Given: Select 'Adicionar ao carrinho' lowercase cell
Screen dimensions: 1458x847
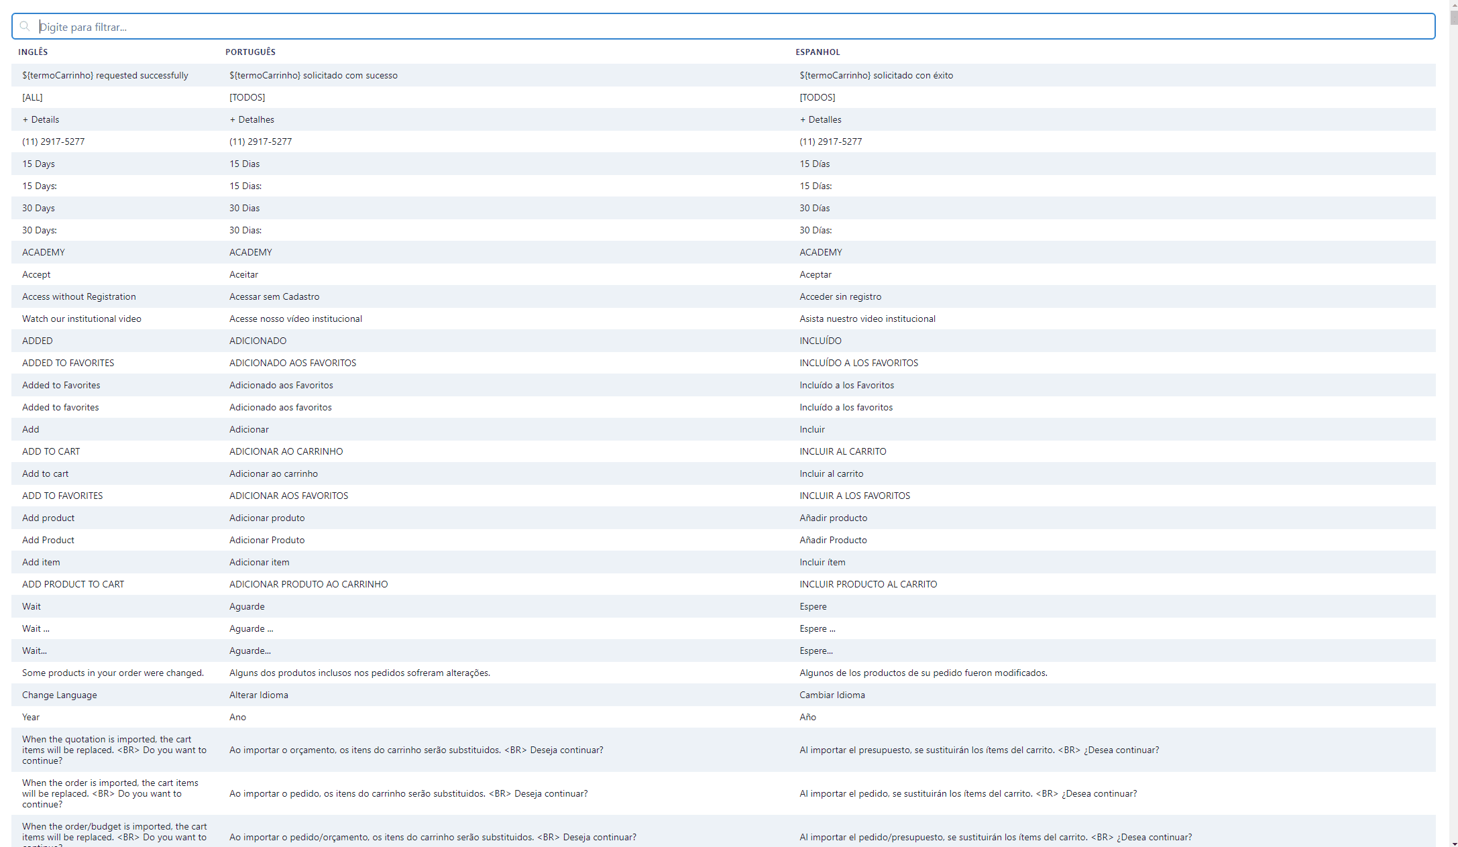Looking at the screenshot, I should pos(274,473).
